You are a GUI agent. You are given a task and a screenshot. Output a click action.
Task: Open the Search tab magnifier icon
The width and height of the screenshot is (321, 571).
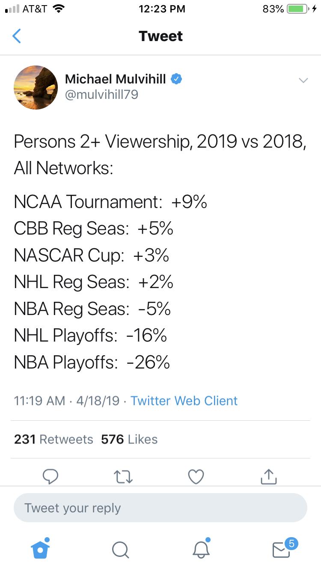tap(120, 550)
